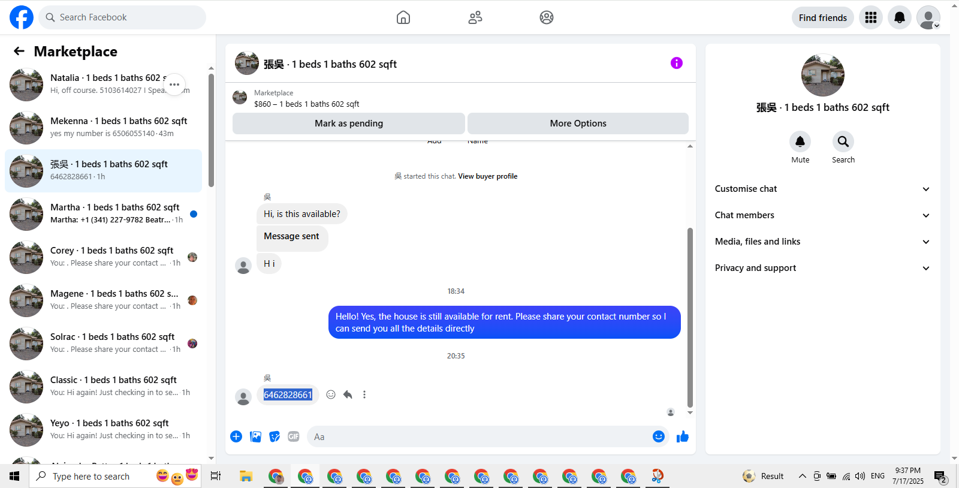Show hidden system tray icons
The height and width of the screenshot is (488, 959).
tap(802, 476)
